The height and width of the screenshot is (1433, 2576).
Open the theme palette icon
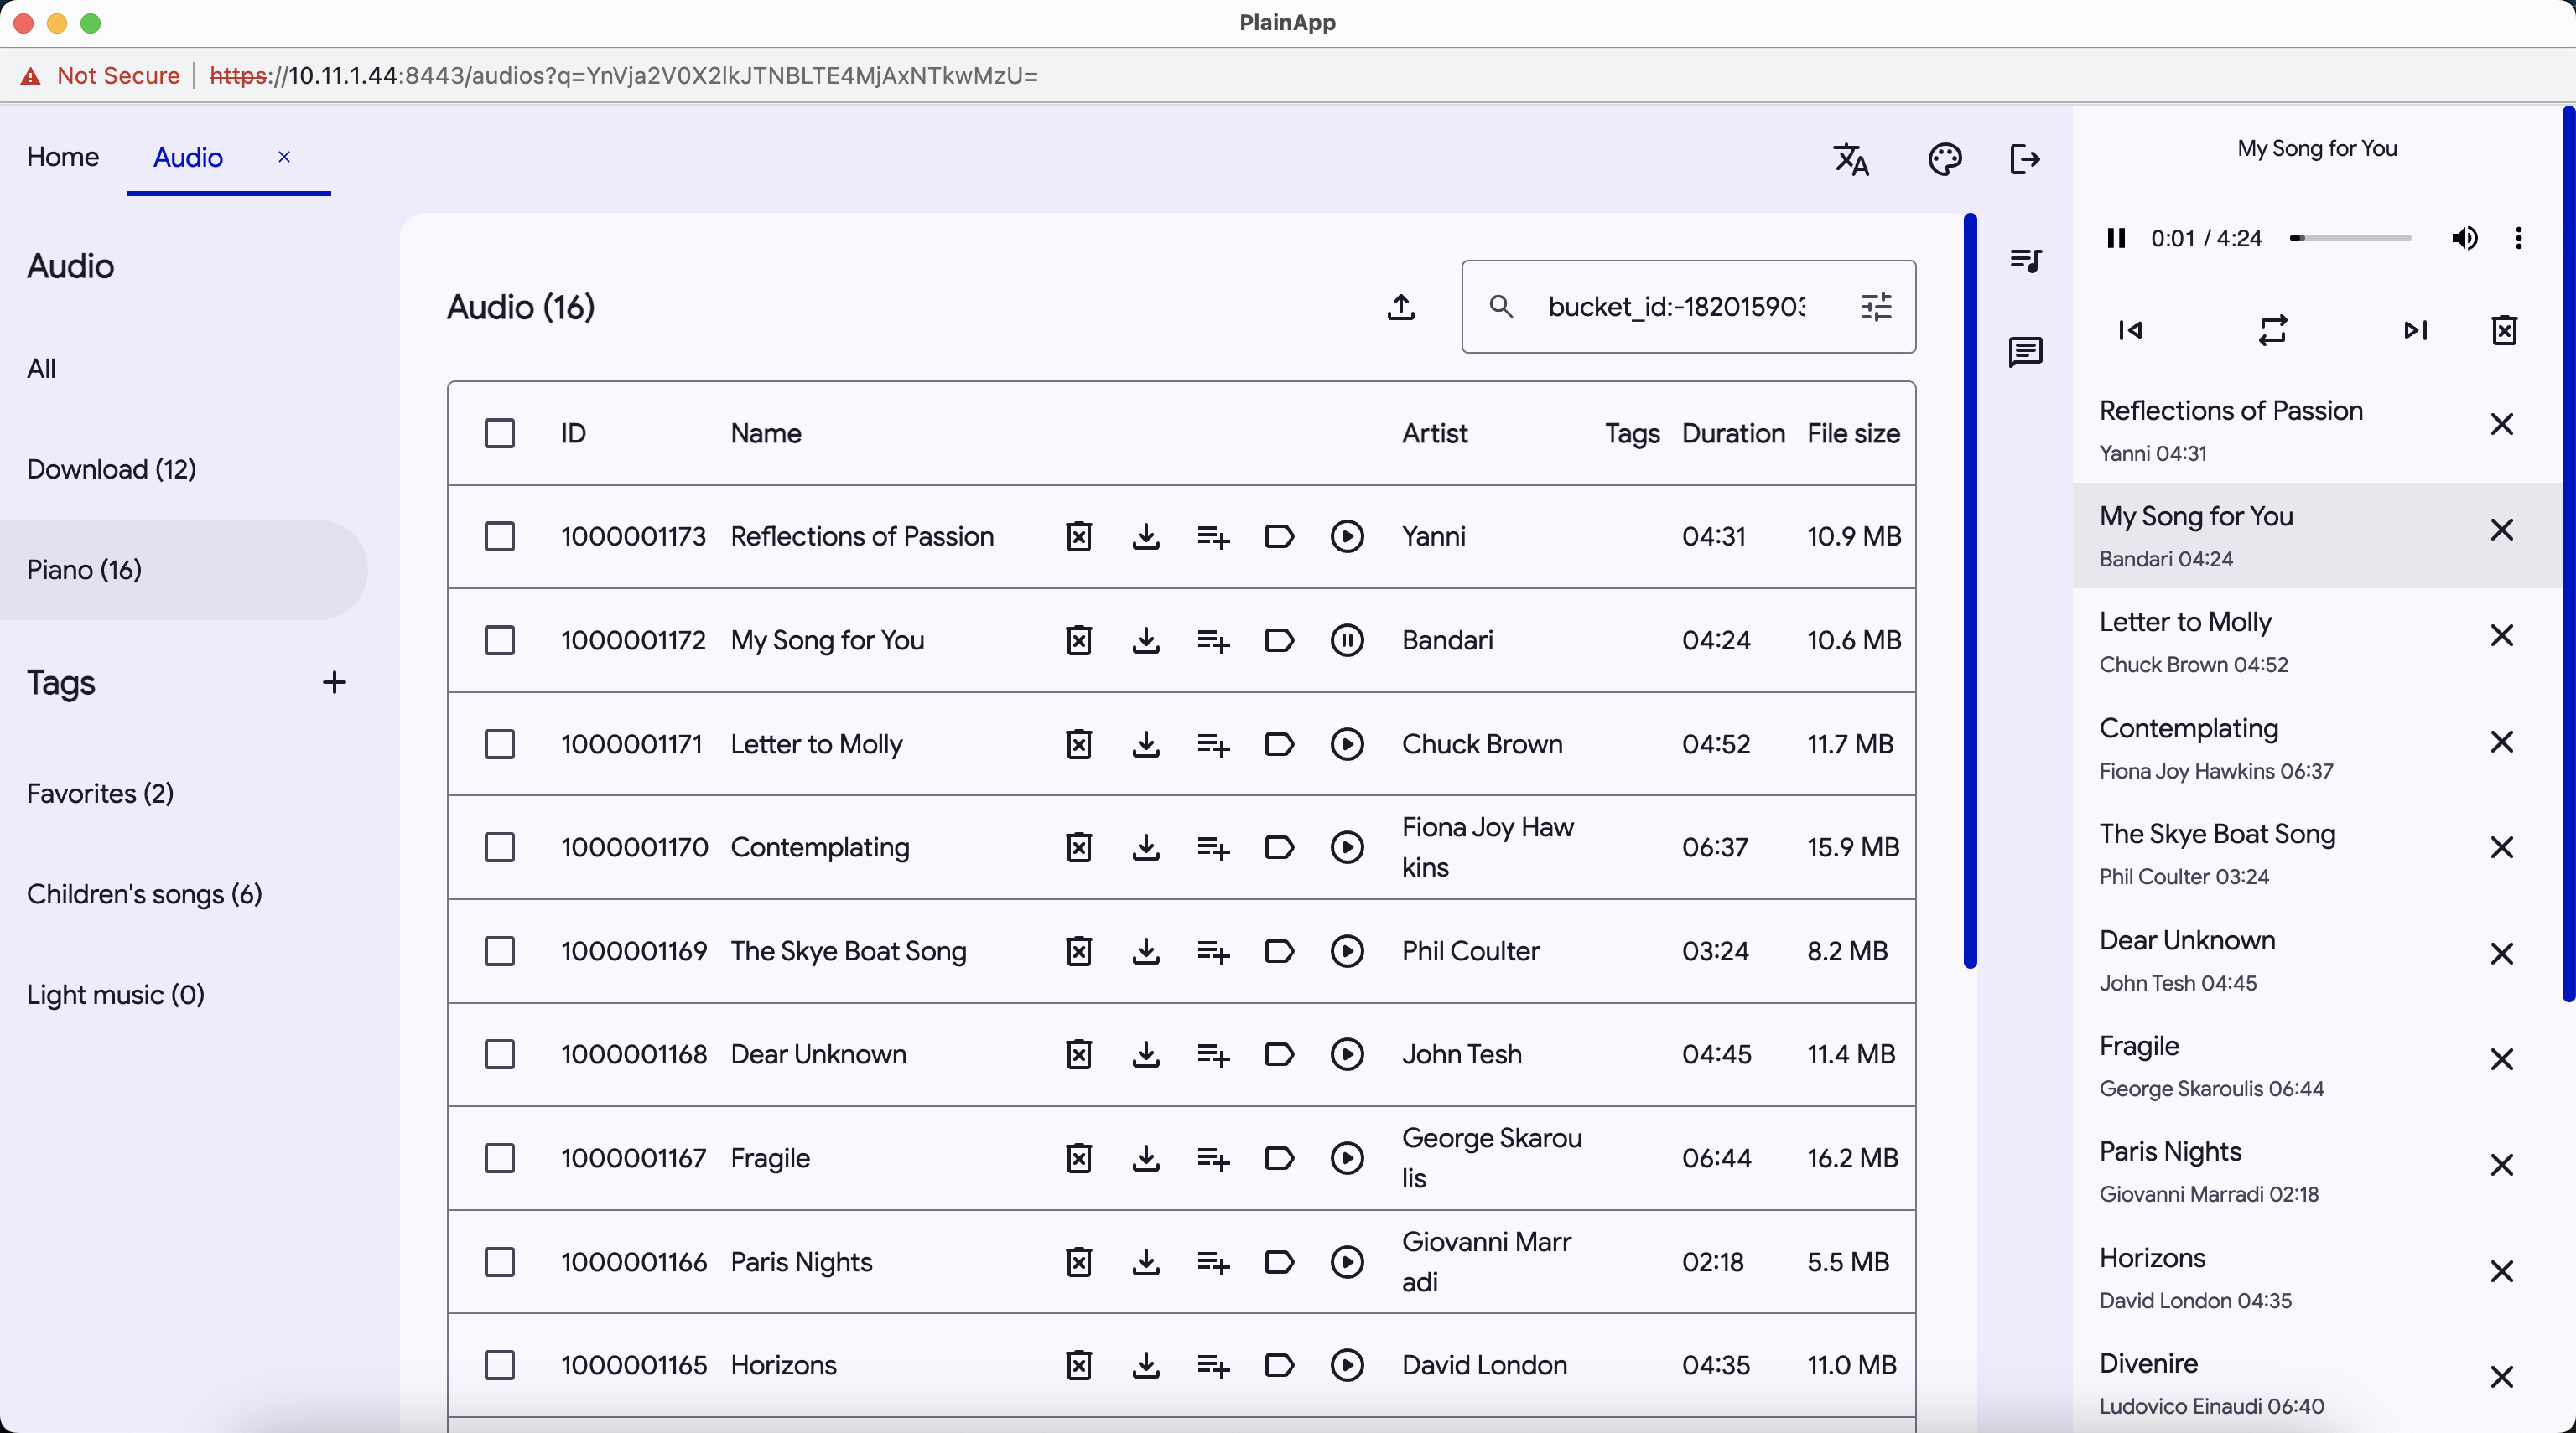(x=1944, y=159)
